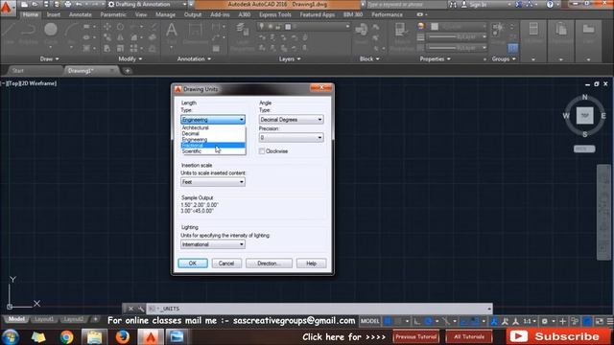Open the Windows Start button
Viewport: 614px width, 345px height.
tap(11, 336)
